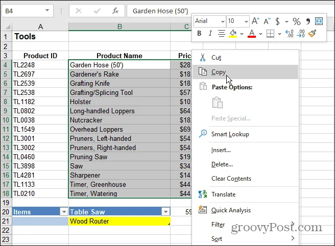The width and height of the screenshot is (335, 246).
Task: Toggle Italic in mini toolbar
Action: click(210, 33)
